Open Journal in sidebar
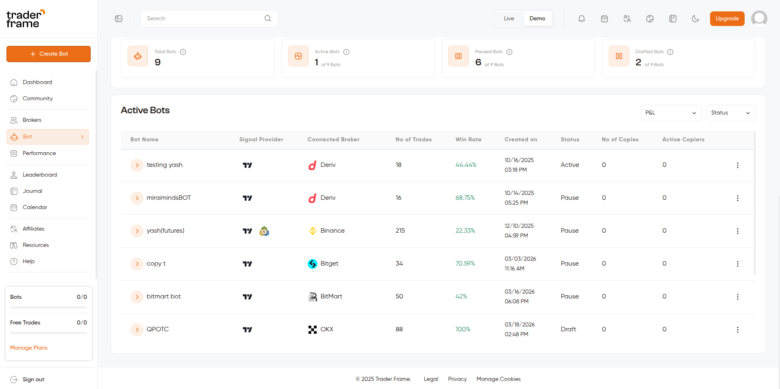This screenshot has width=780, height=389. pos(48,191)
